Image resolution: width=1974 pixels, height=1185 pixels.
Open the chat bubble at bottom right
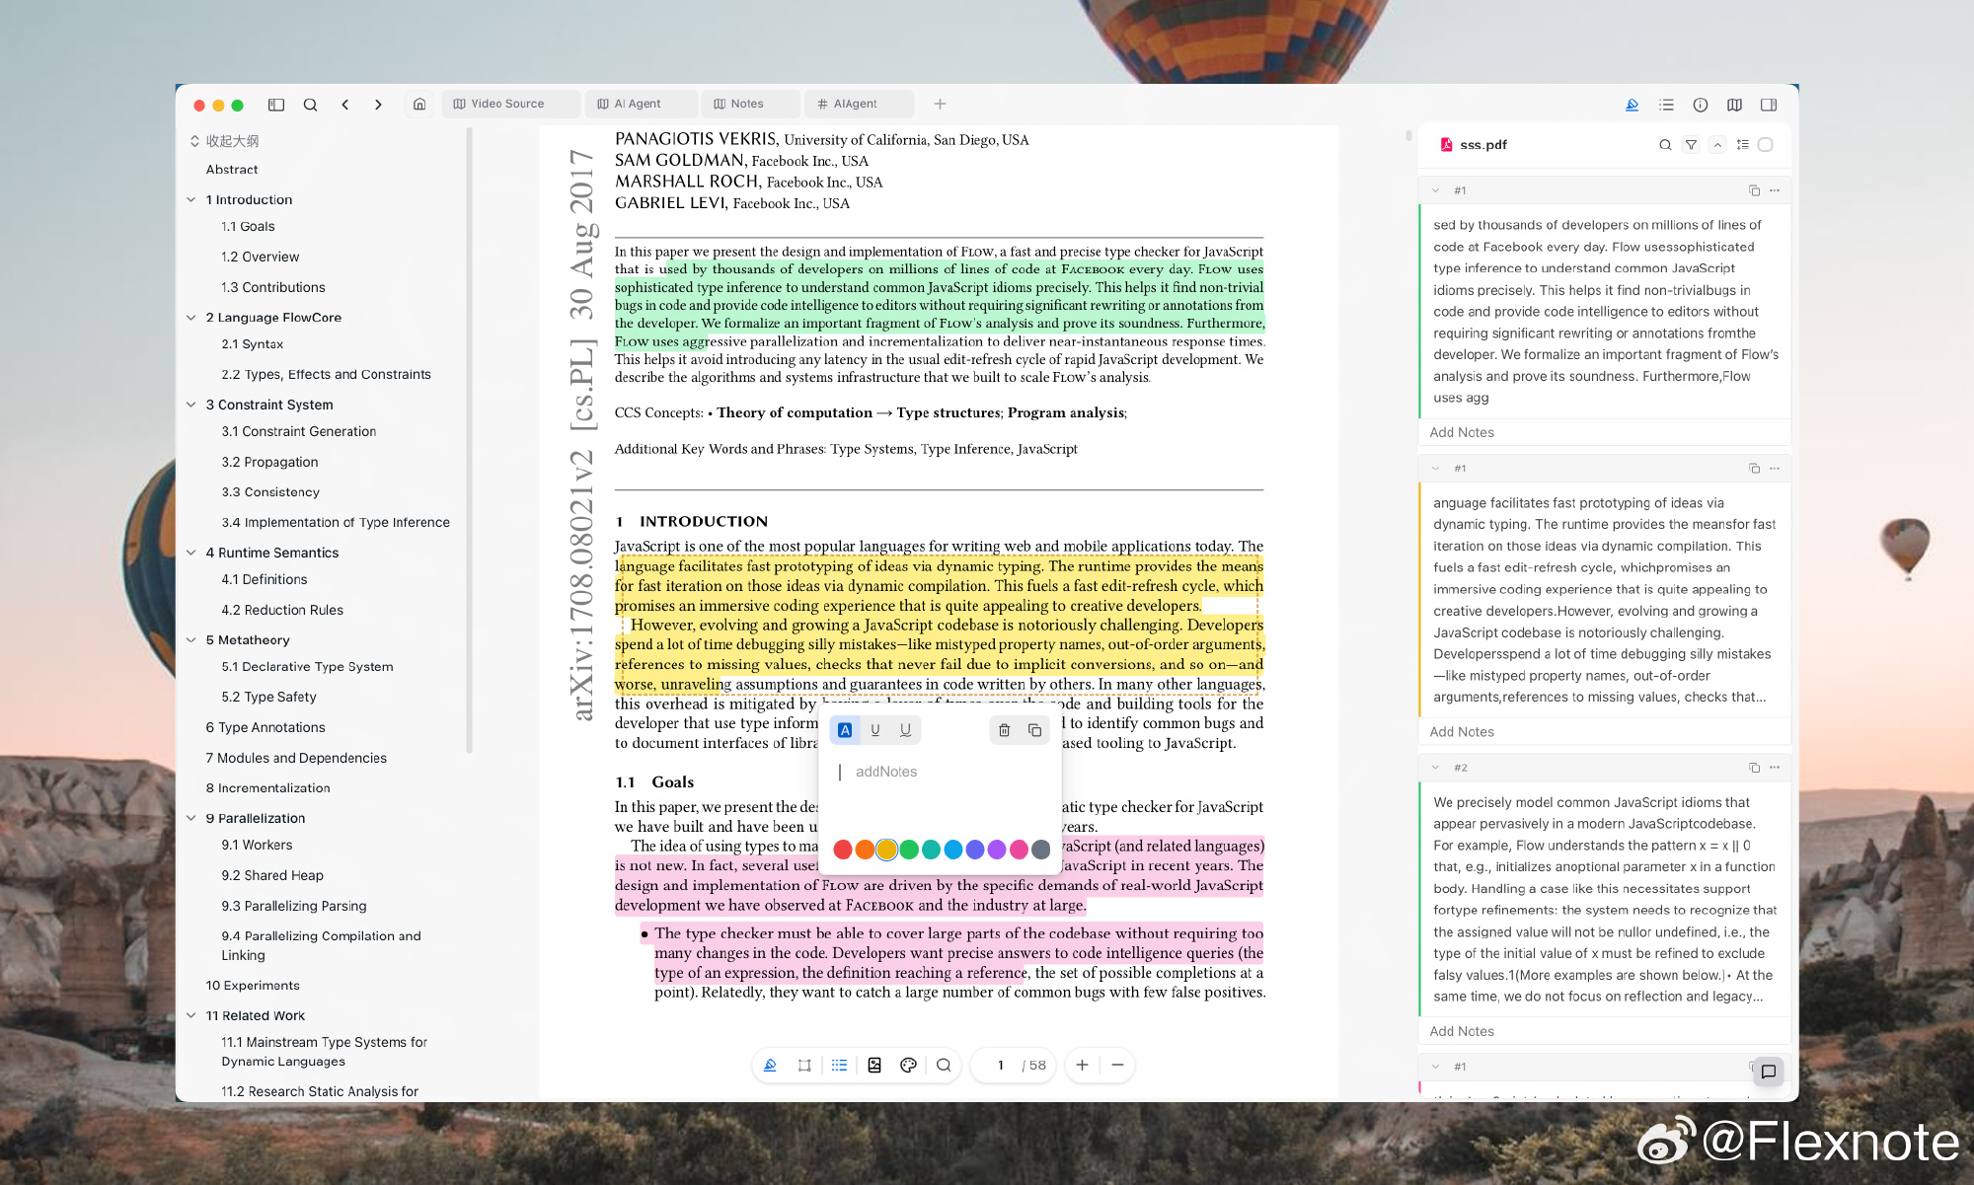pyautogui.click(x=1769, y=1072)
